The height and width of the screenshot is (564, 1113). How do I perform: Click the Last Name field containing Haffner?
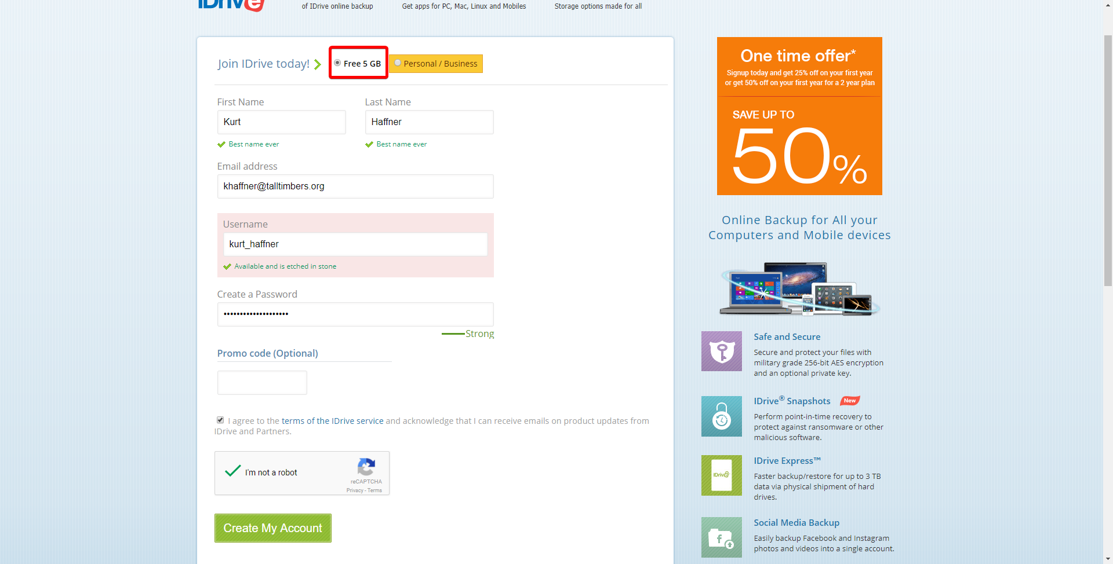429,122
